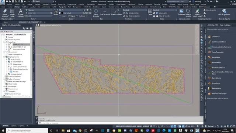Image resolution: width=236 pixels, height=133 pixels.
Task: Select the ArcénBásico subassembly tool
Action: (x=214, y=57)
